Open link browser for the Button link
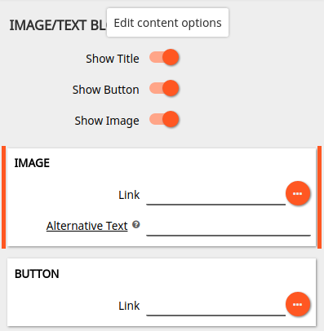This screenshot has height=331, width=324. (x=298, y=304)
